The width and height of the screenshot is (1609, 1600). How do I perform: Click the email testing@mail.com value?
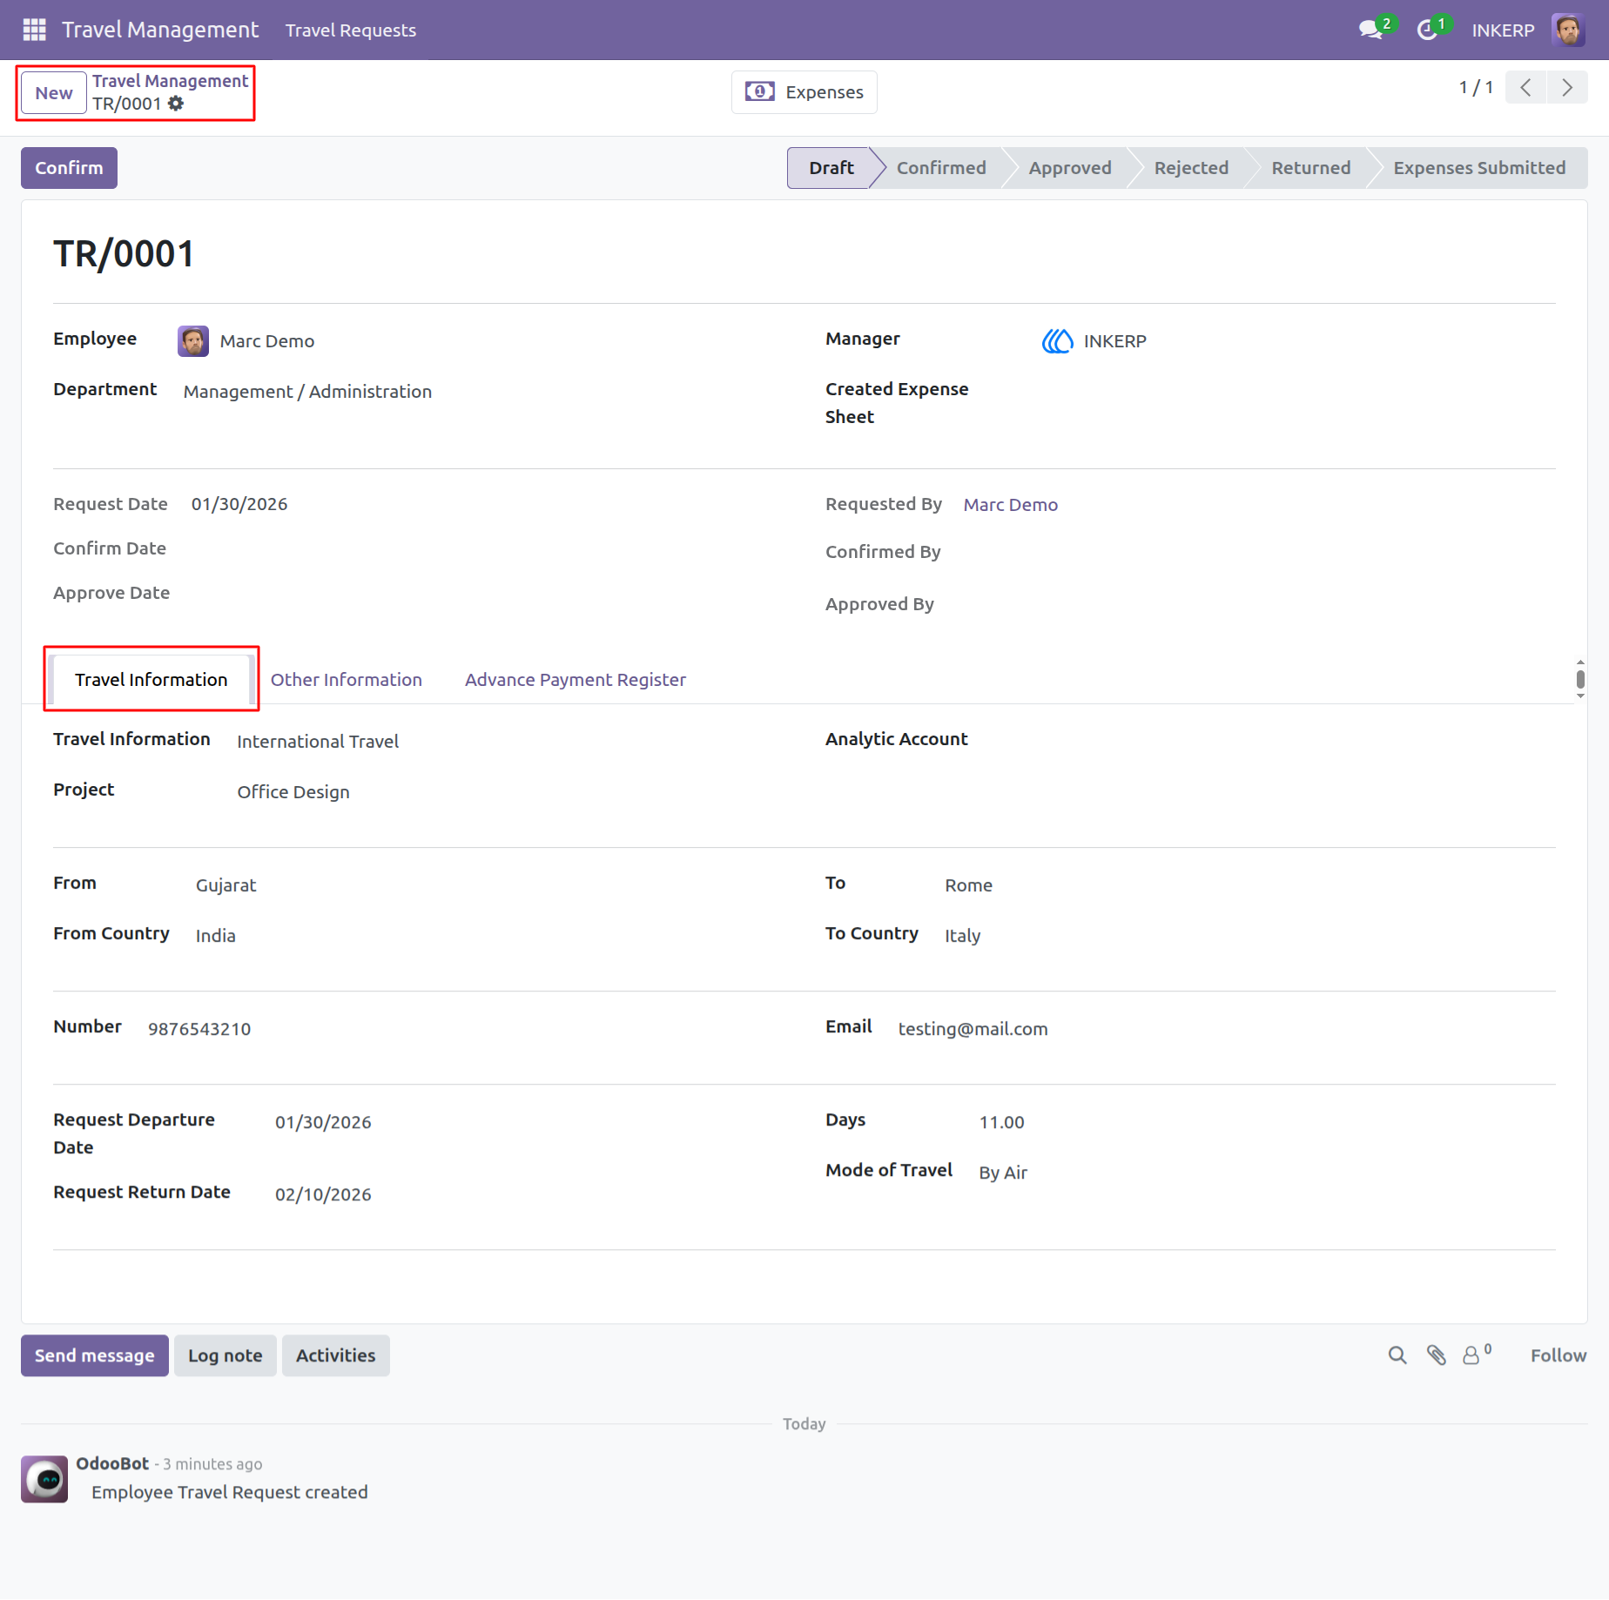tap(973, 1029)
